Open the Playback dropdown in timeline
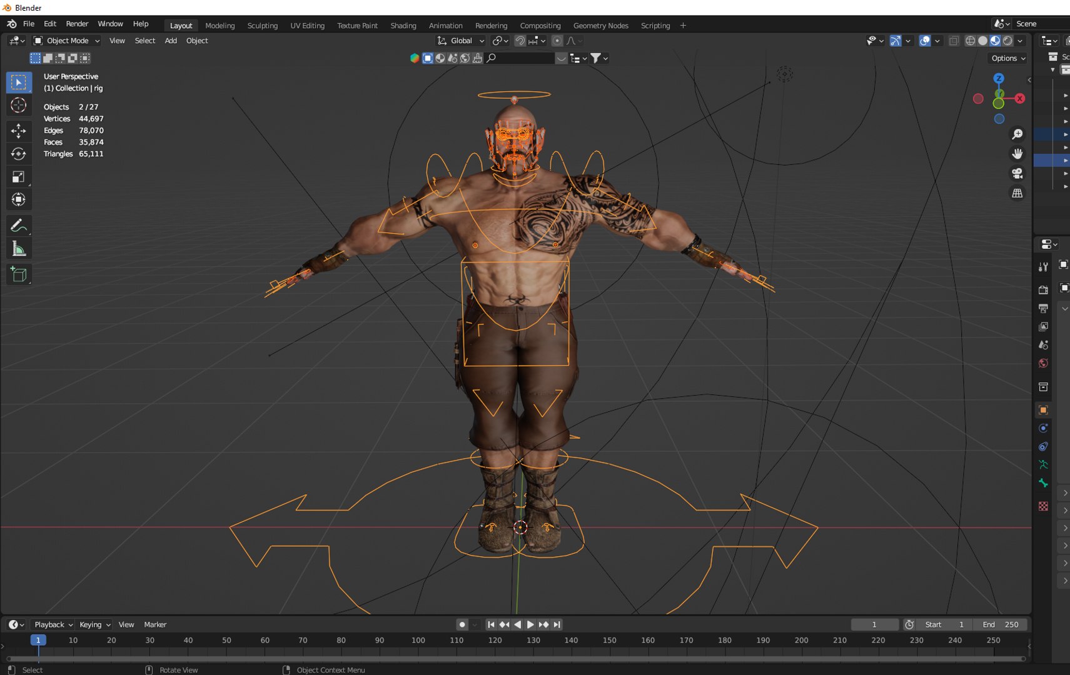 point(53,624)
